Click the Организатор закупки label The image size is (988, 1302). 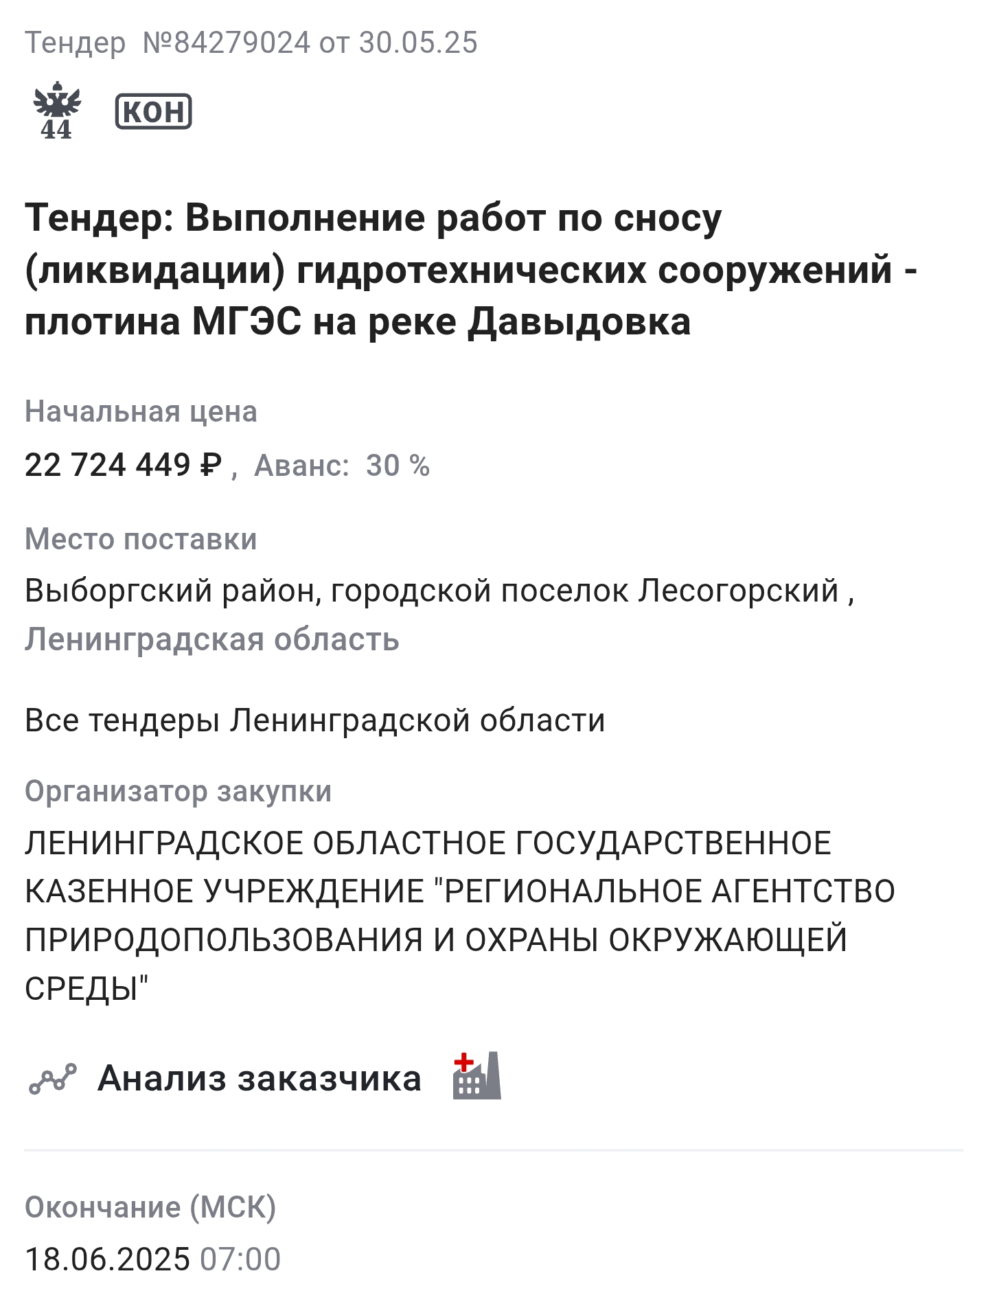(178, 792)
